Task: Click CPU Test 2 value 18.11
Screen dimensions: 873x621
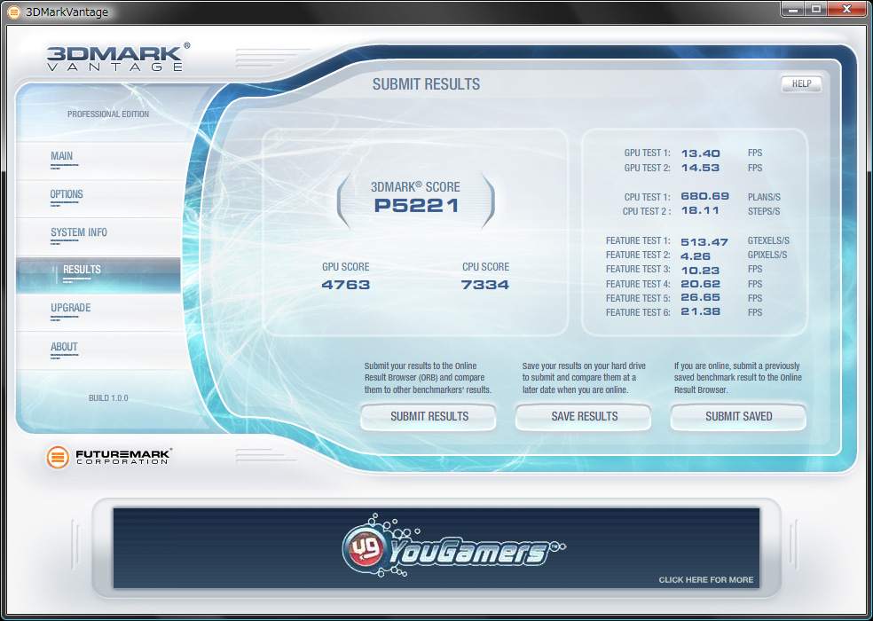Action: click(700, 210)
